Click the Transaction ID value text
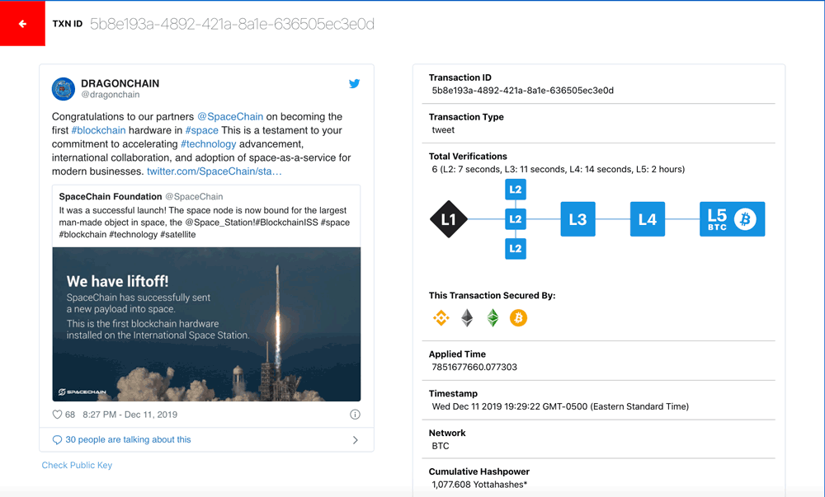The image size is (825, 497). click(522, 91)
